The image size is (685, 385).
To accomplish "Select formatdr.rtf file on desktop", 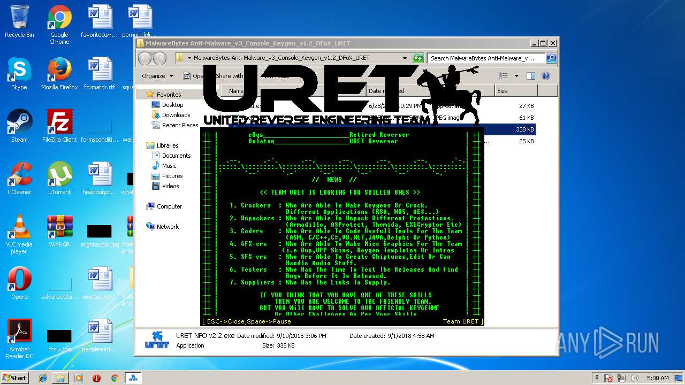I will click(100, 74).
